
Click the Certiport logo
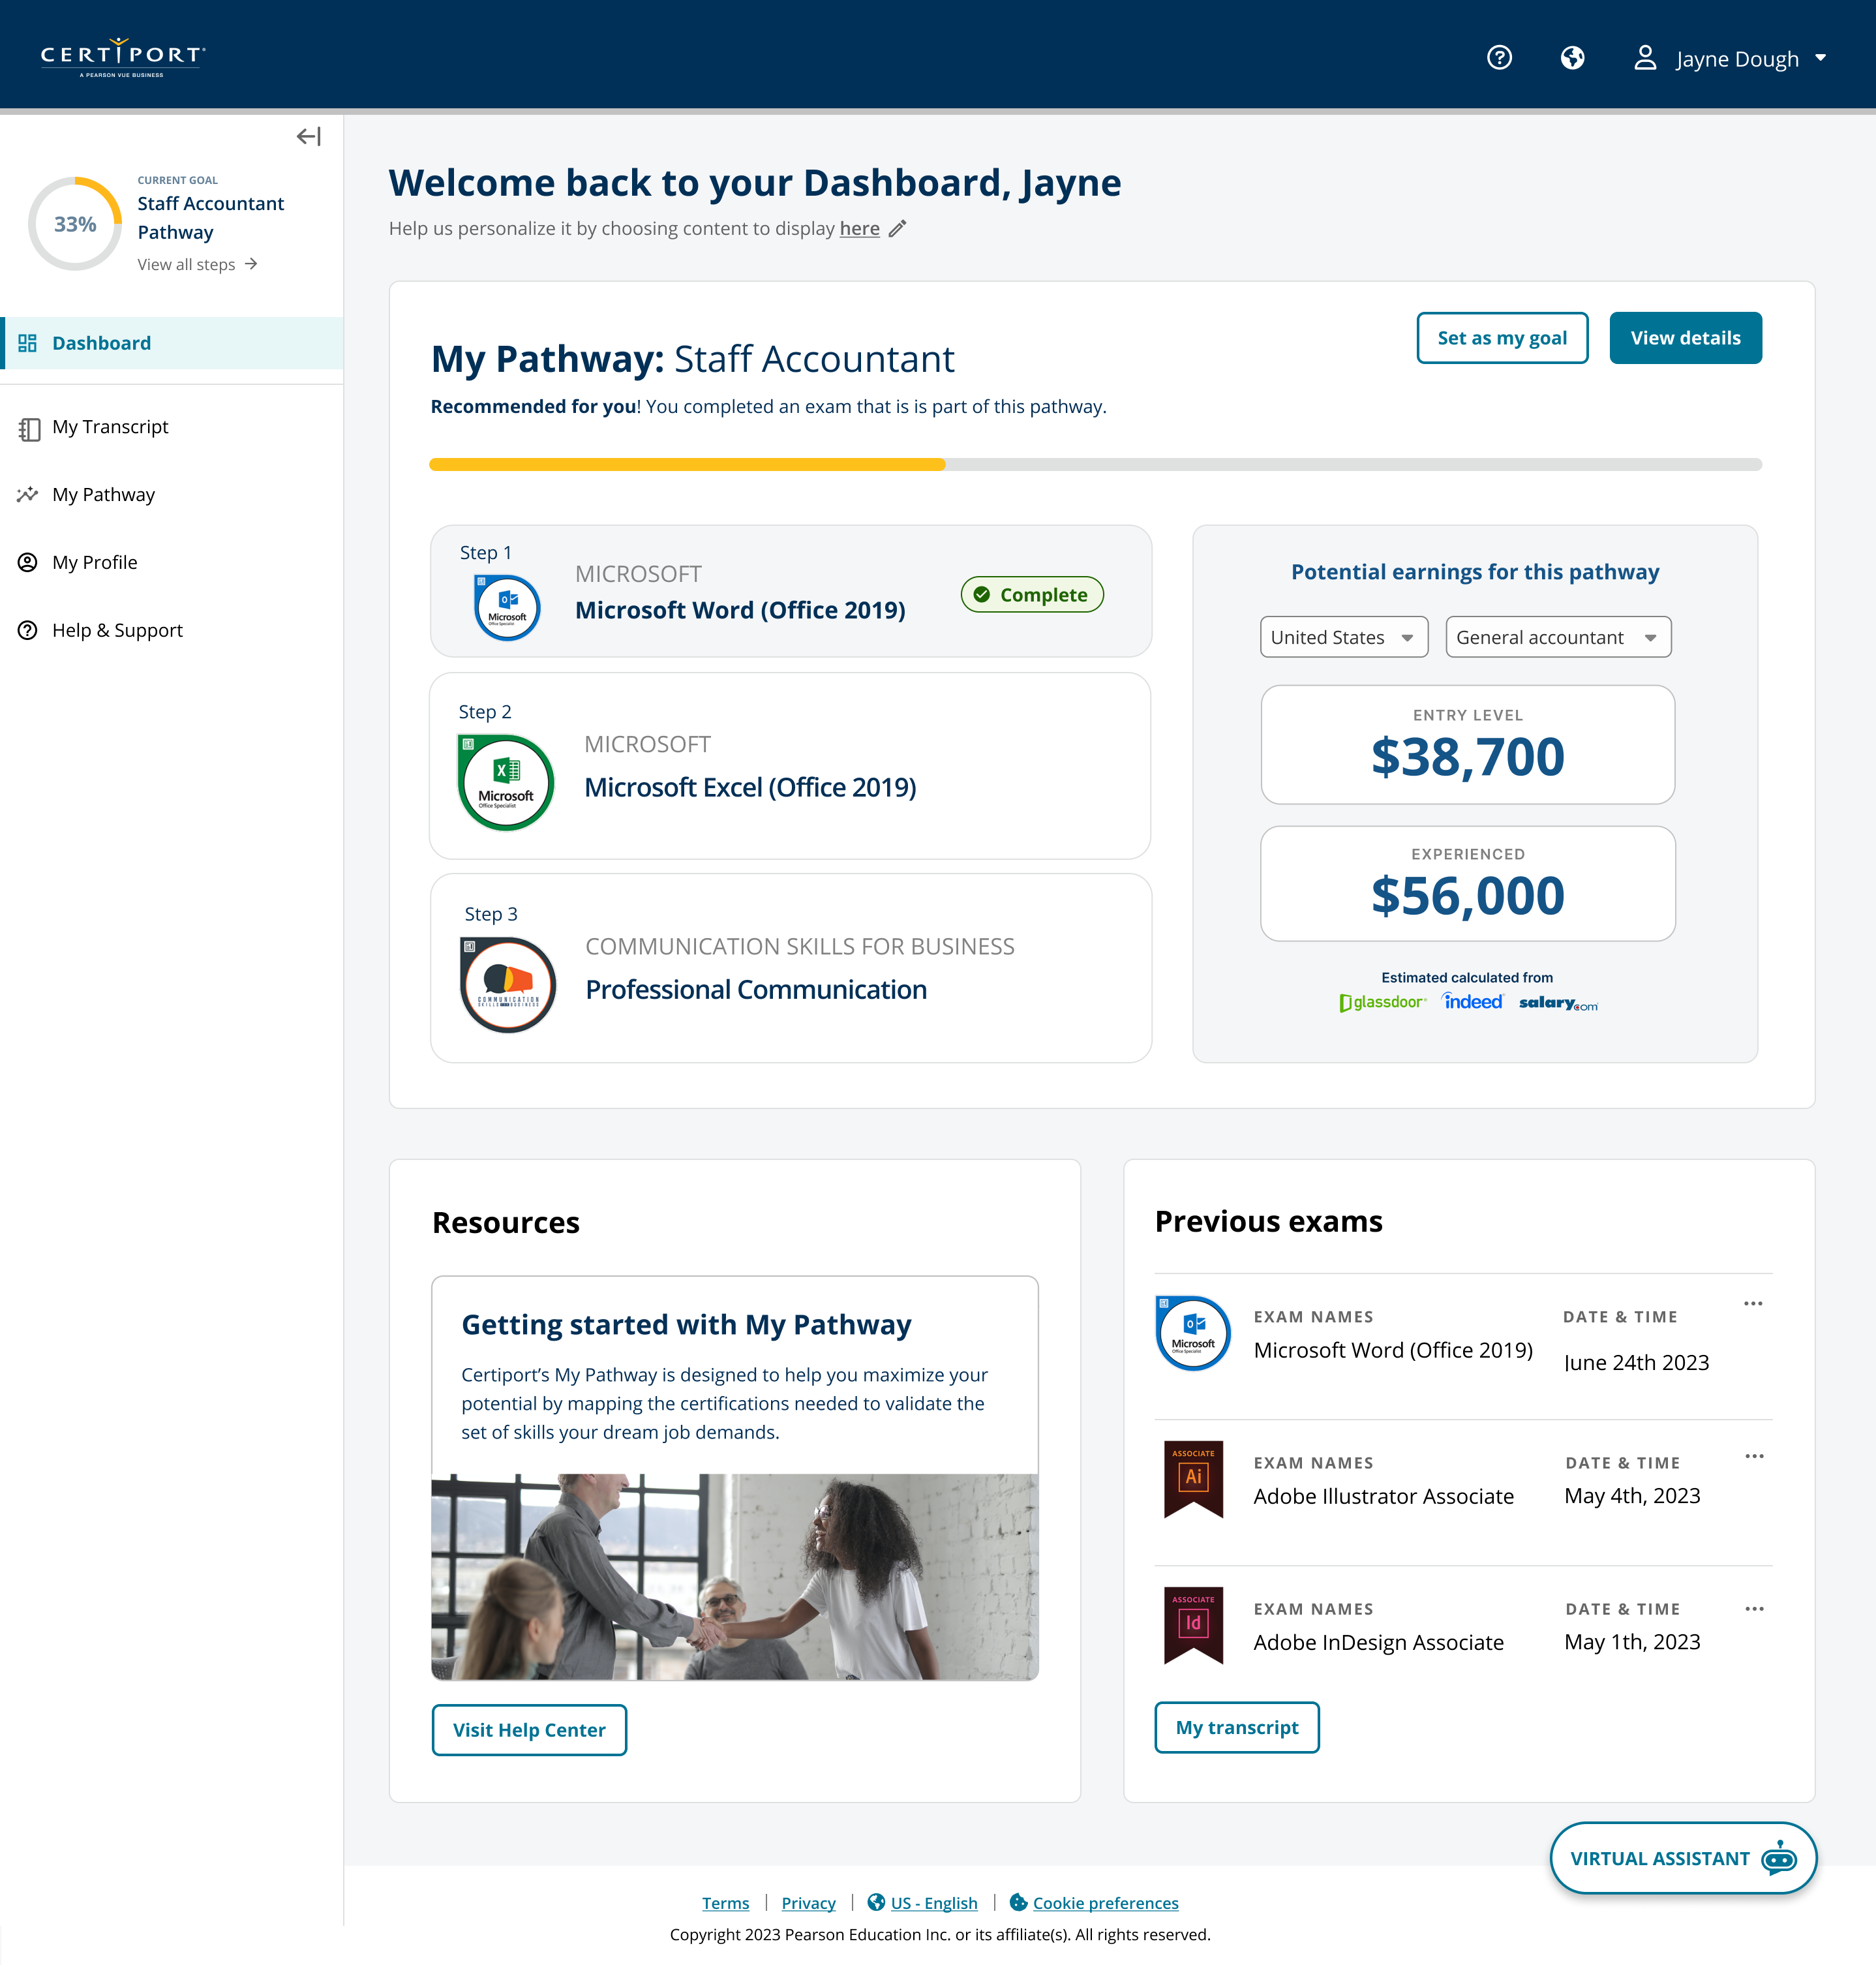(123, 57)
